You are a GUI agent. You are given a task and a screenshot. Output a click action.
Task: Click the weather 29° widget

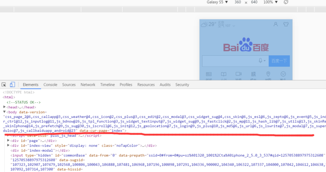click(x=209, y=24)
